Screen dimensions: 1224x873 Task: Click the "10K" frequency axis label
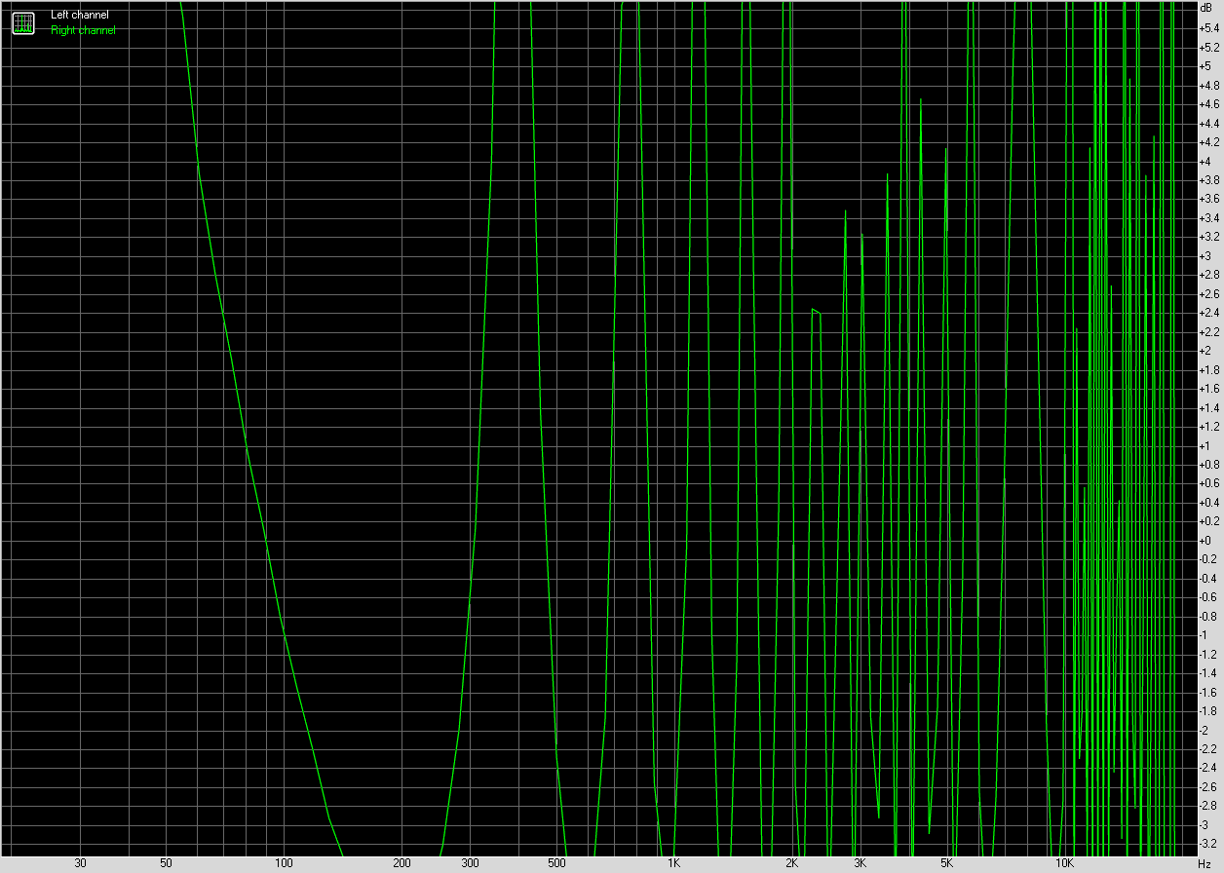pos(1064,864)
